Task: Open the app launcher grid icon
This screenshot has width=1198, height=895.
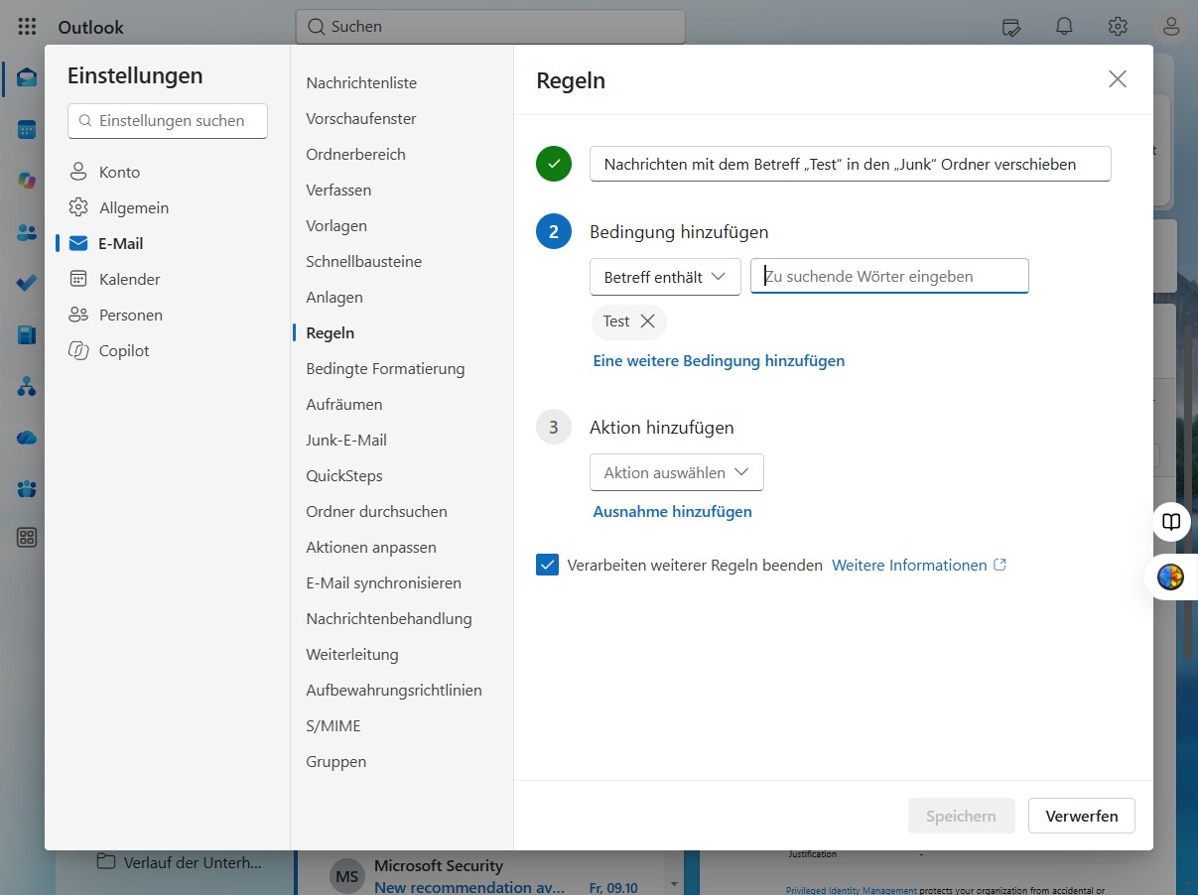Action: click(27, 27)
